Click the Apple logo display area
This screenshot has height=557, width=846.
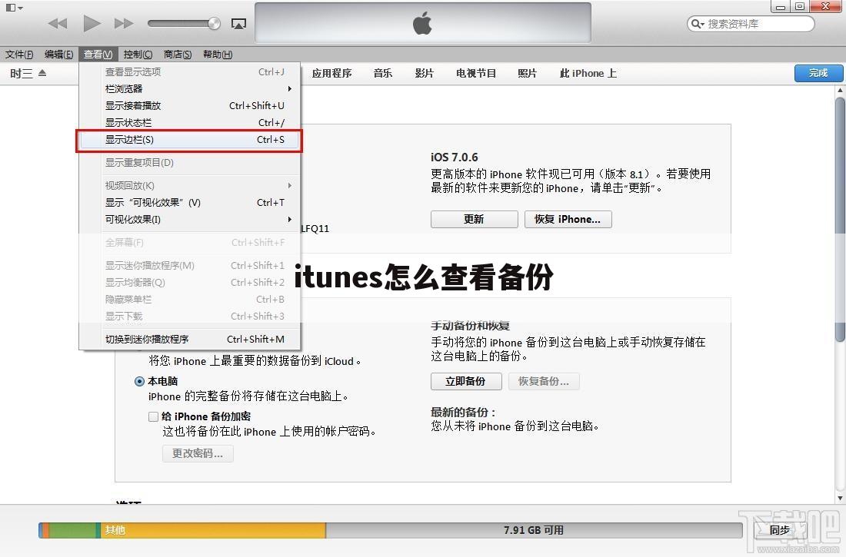[x=422, y=22]
